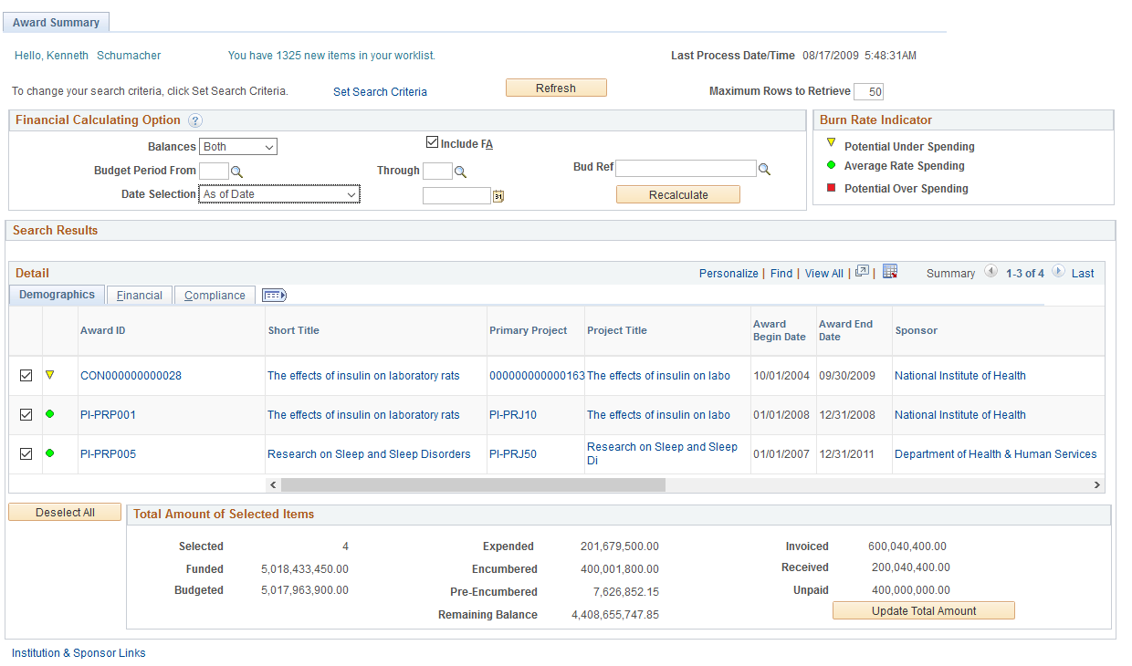Click the Budget Period From input field
Image resolution: width=1132 pixels, height=666 pixels.
tap(214, 171)
